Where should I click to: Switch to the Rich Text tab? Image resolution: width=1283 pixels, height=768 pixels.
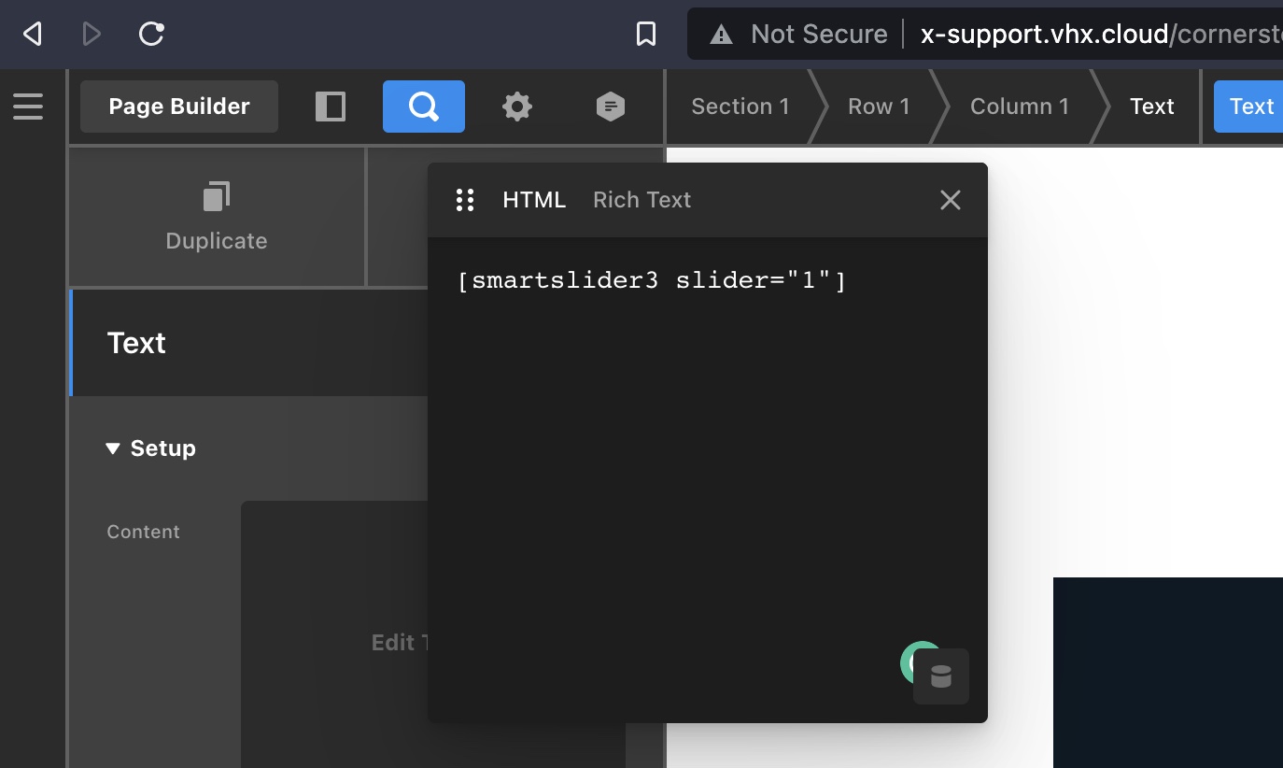[641, 200]
